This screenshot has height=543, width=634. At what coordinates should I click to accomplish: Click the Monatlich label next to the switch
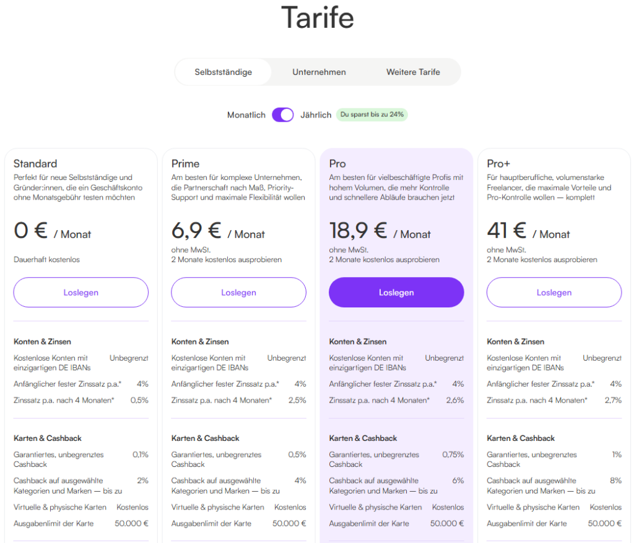[246, 114]
